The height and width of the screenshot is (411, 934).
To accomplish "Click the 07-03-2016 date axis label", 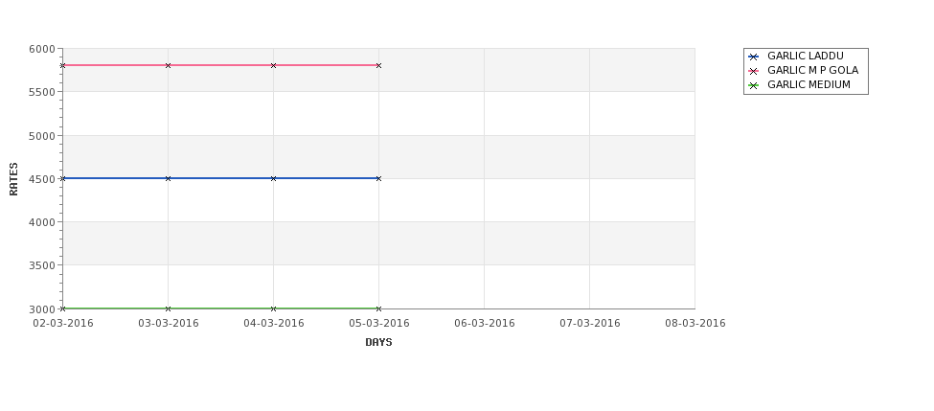I will 590,323.
